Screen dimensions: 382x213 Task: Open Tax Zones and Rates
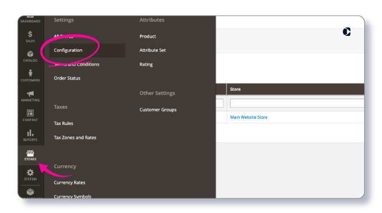pyautogui.click(x=75, y=137)
